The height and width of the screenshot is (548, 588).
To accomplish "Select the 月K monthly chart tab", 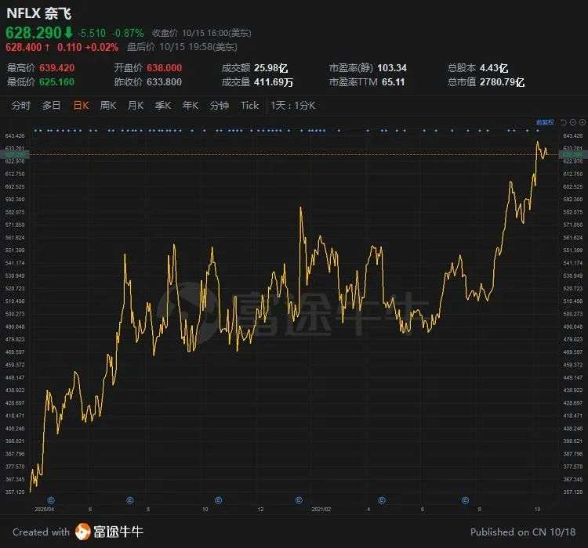I will 135,106.
